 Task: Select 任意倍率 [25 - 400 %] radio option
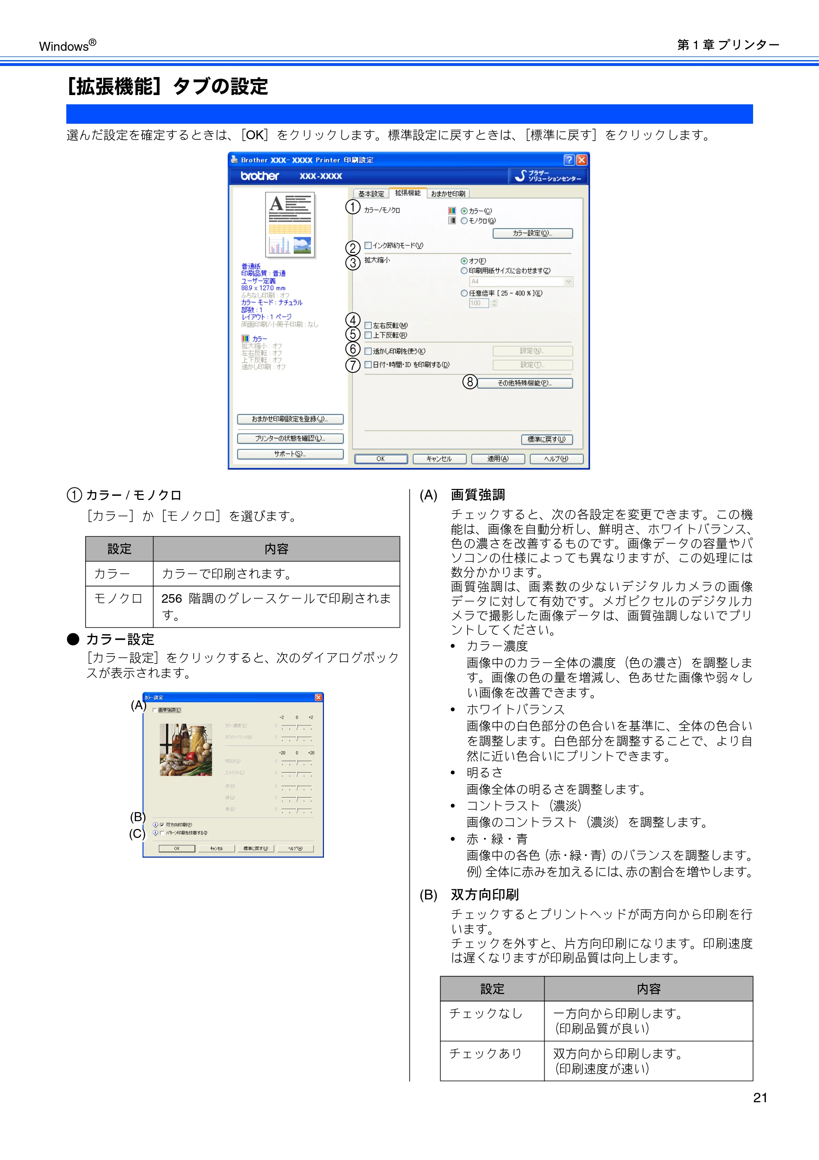click(x=464, y=293)
